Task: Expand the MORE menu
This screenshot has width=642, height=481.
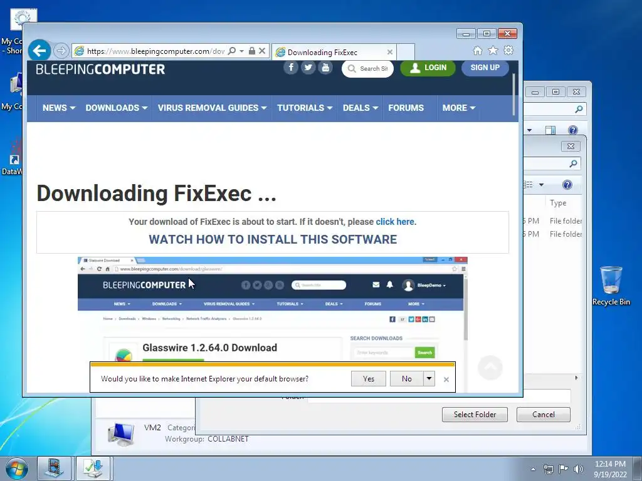Action: (x=458, y=108)
